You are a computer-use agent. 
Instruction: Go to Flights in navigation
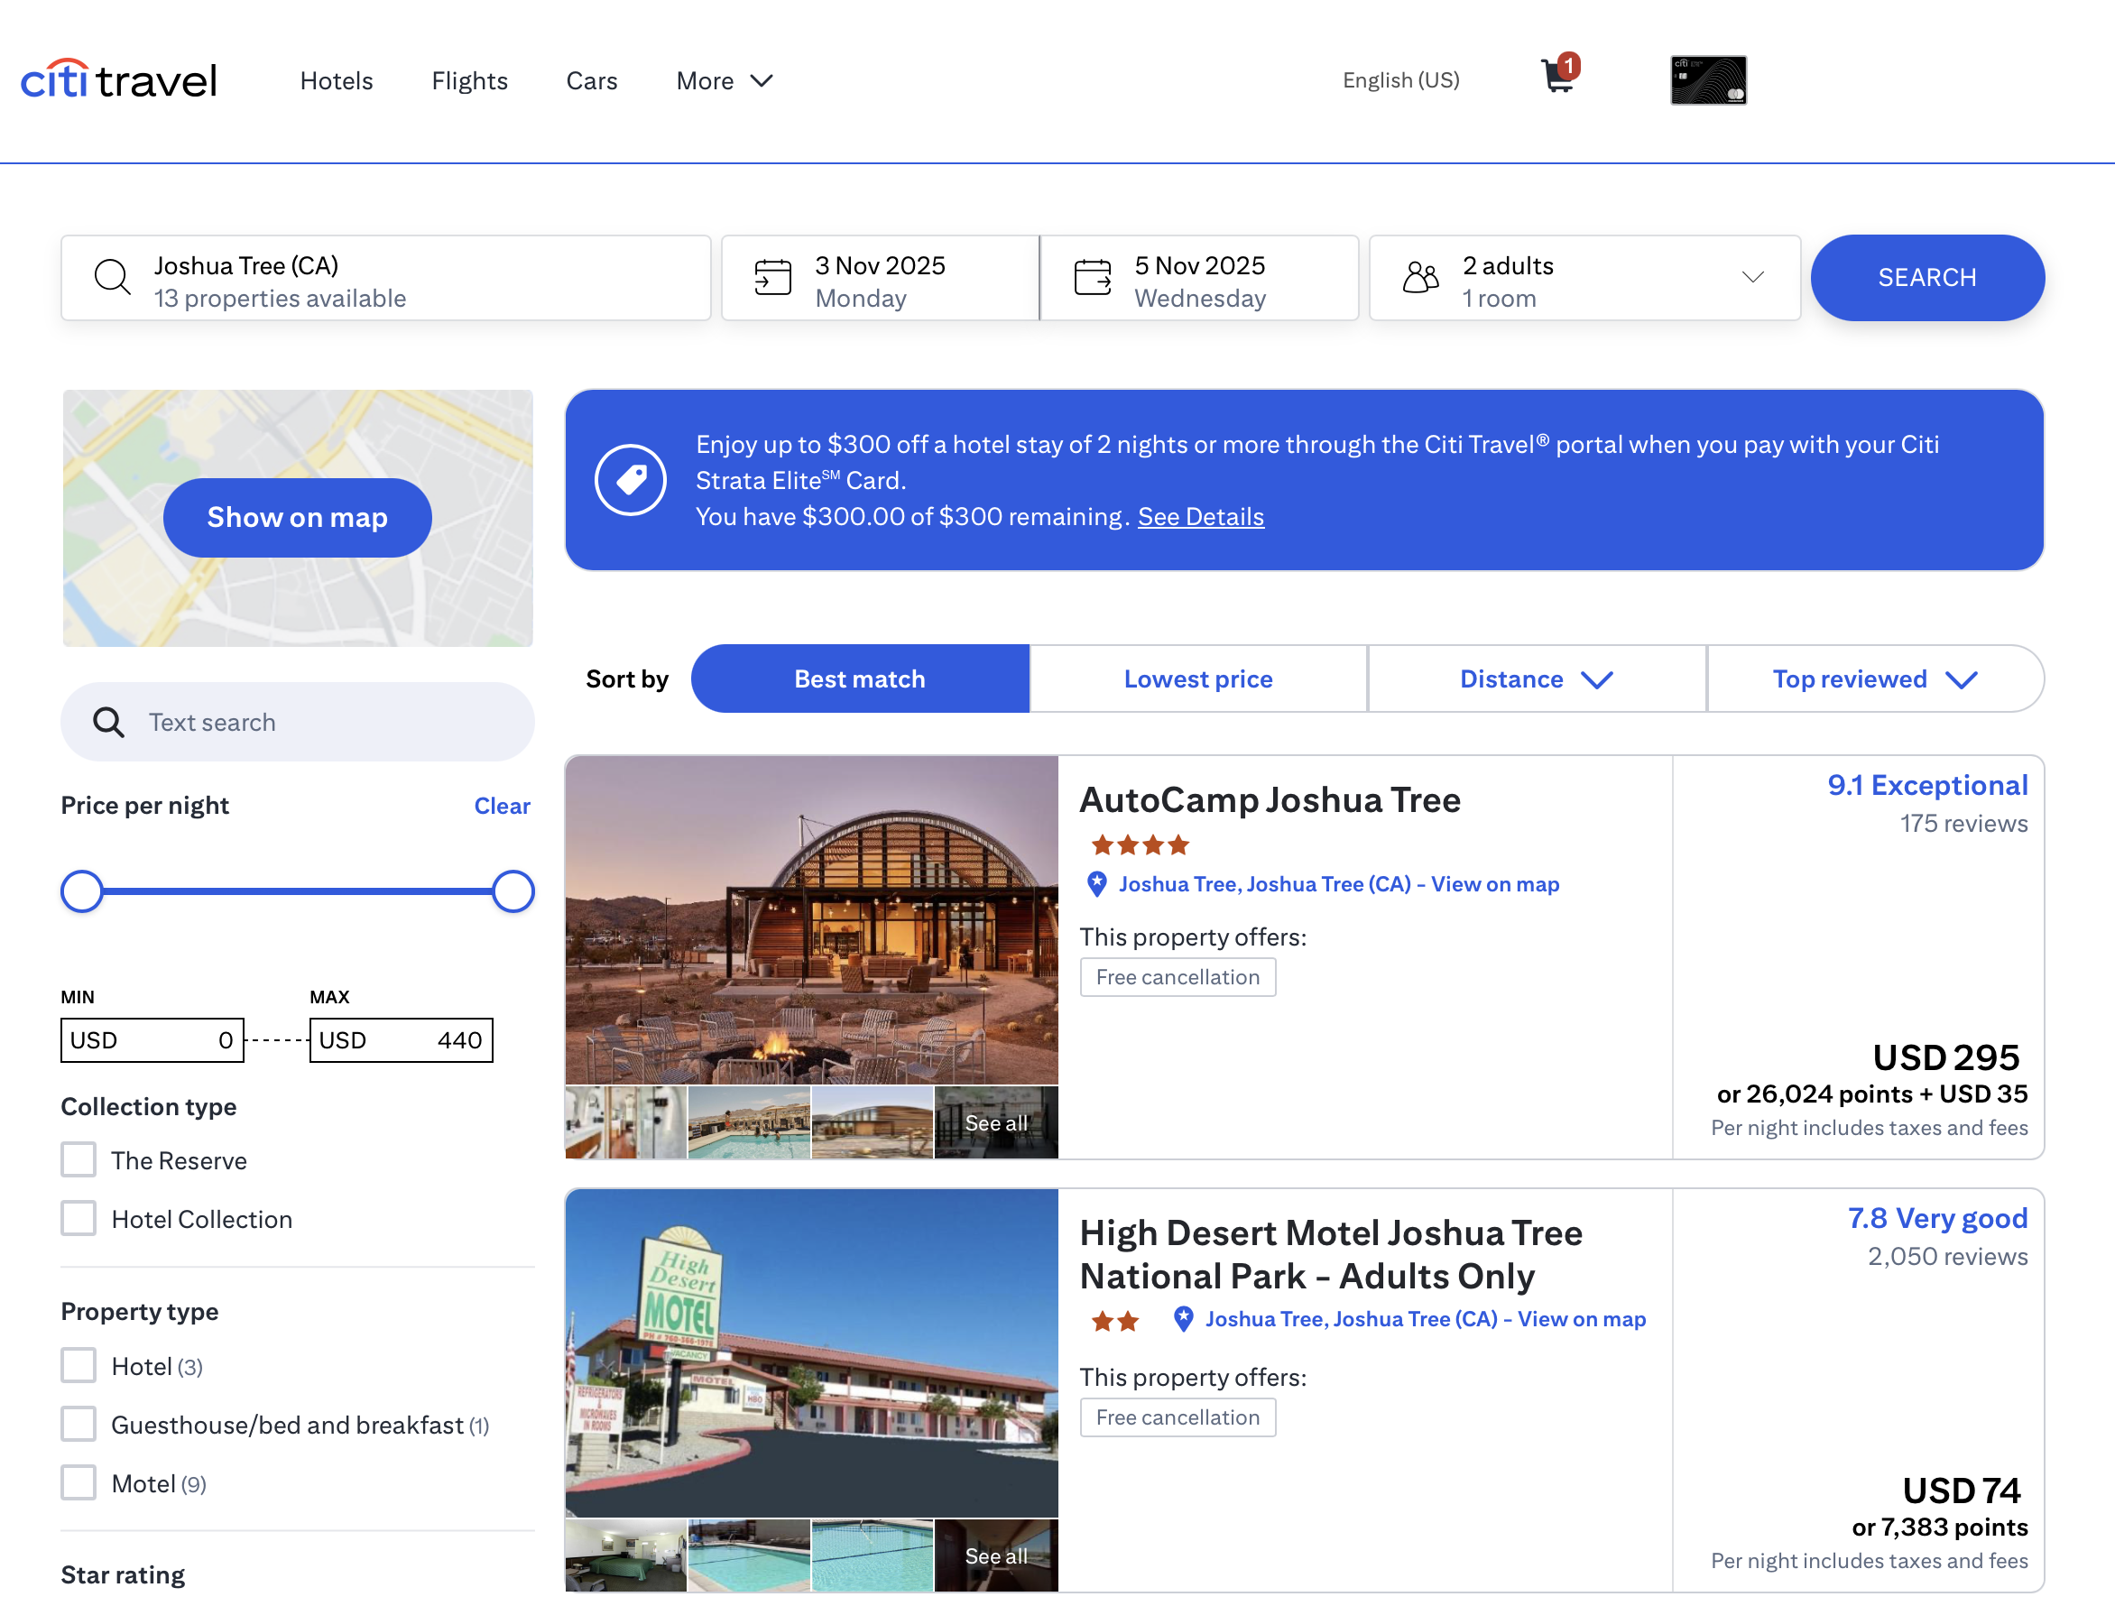pyautogui.click(x=469, y=81)
